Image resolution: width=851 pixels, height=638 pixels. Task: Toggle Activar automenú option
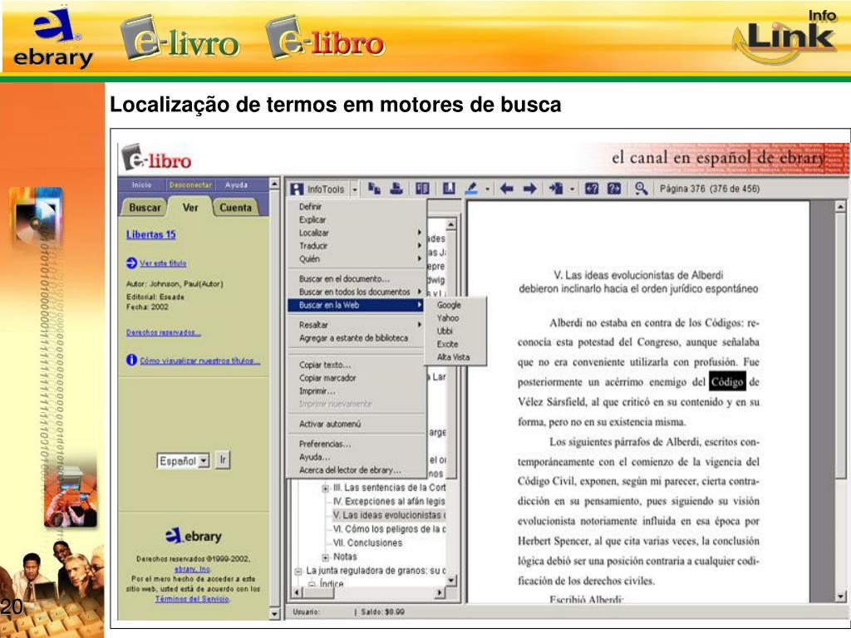pyautogui.click(x=357, y=425)
